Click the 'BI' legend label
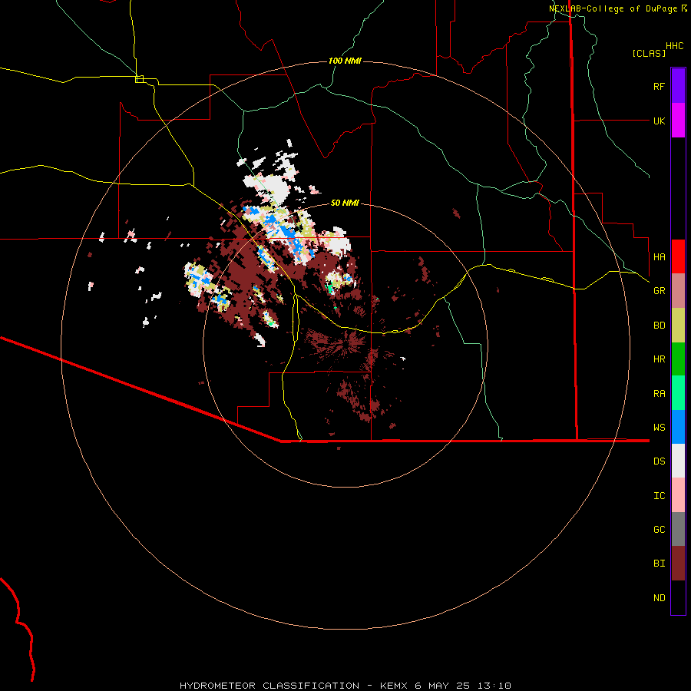This screenshot has width=691, height=691. (659, 564)
